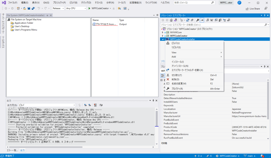Viewport: 271px width, 158px height.
Task: Choose インストール(I) from context menu
Action: point(195,62)
